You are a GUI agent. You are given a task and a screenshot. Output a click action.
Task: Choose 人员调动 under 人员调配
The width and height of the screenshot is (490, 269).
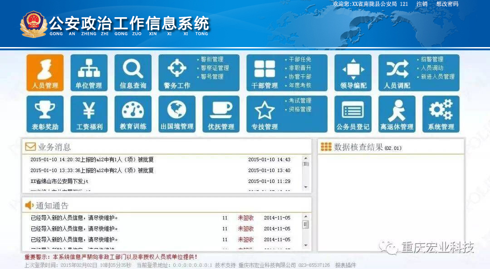click(x=432, y=68)
